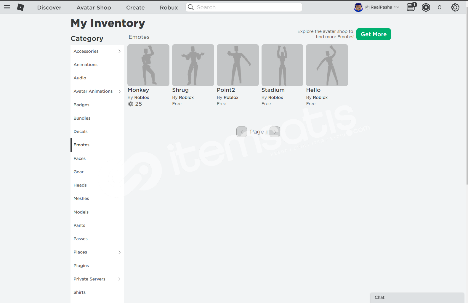Open the Discover page

pos(49,7)
